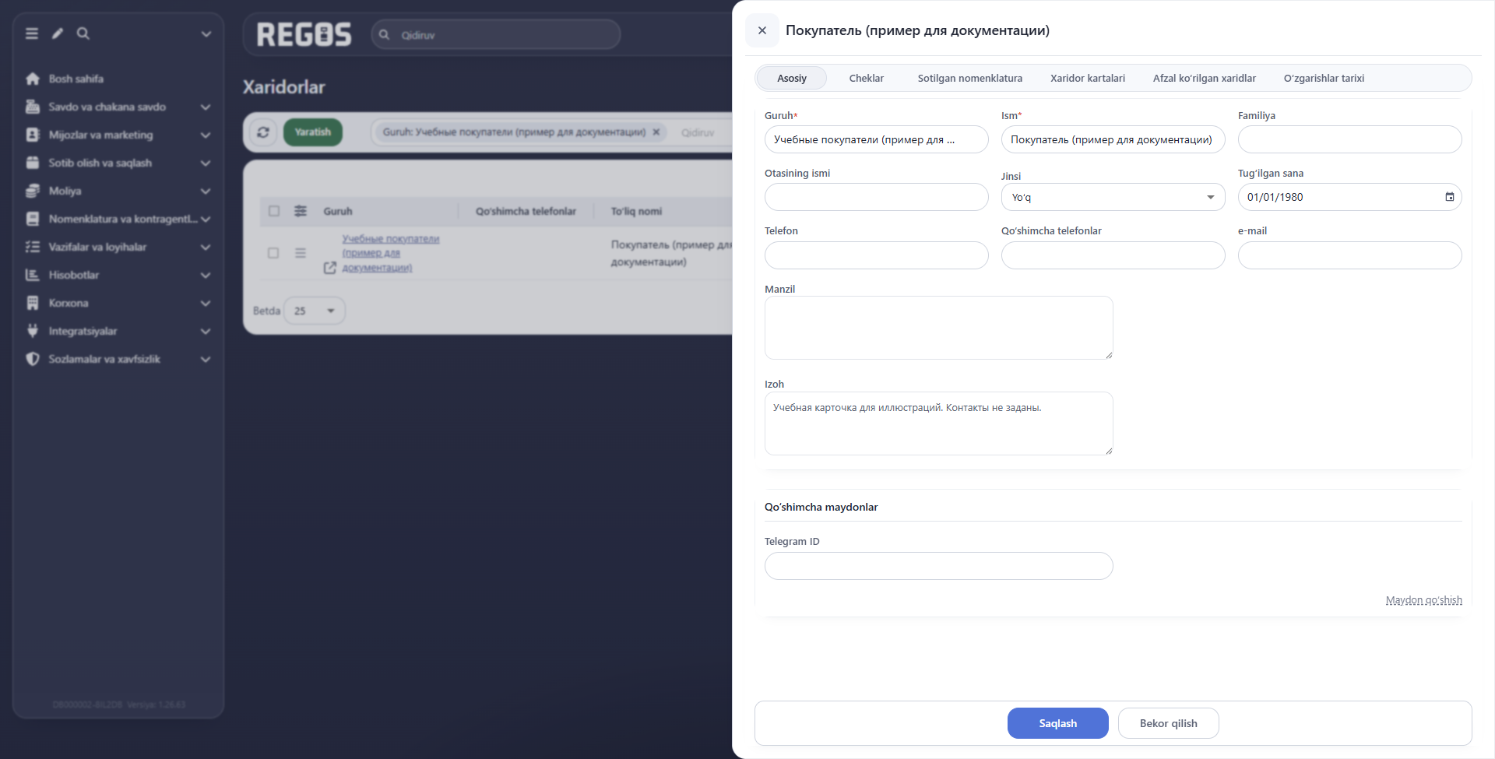Open record via external link icon
The width and height of the screenshot is (1495, 759).
pos(330,268)
